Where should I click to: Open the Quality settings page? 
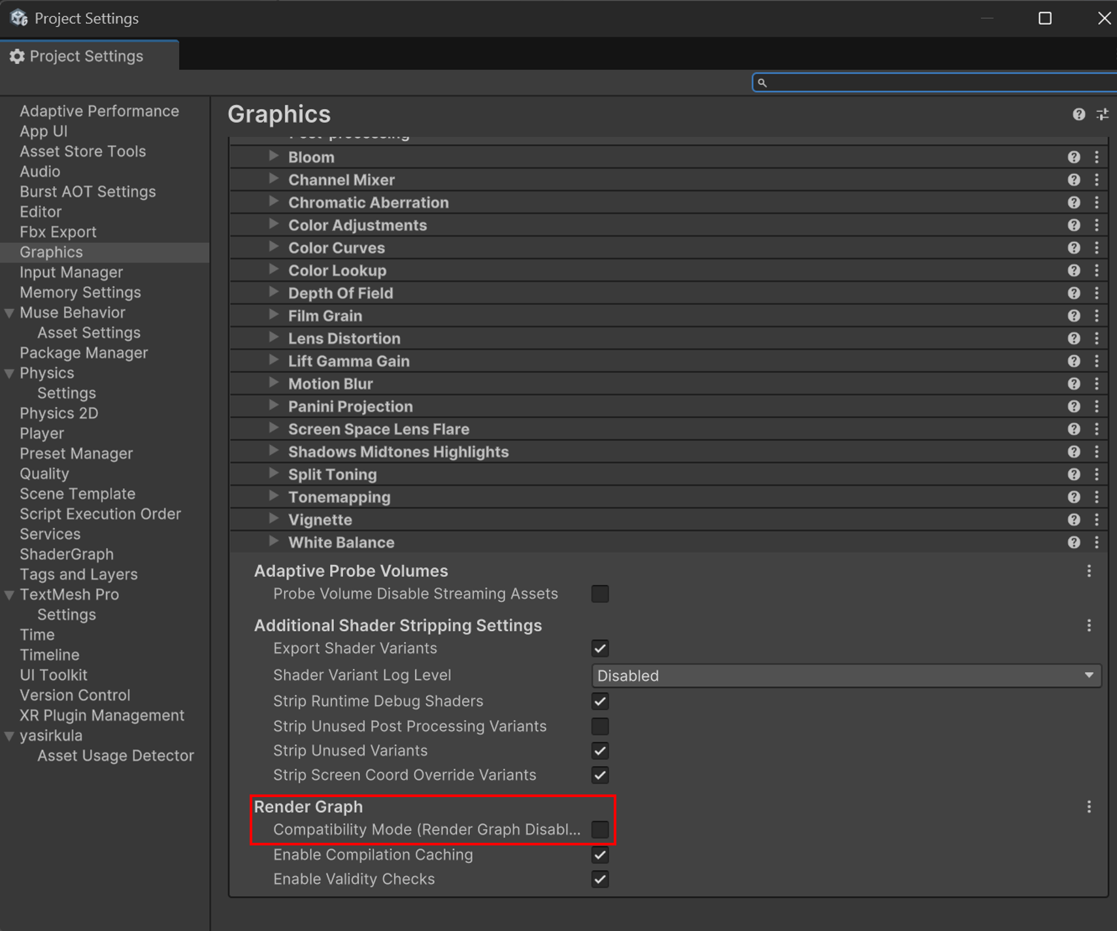tap(44, 473)
